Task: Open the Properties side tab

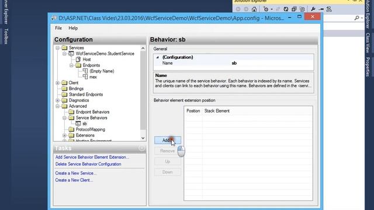Action: (x=368, y=67)
